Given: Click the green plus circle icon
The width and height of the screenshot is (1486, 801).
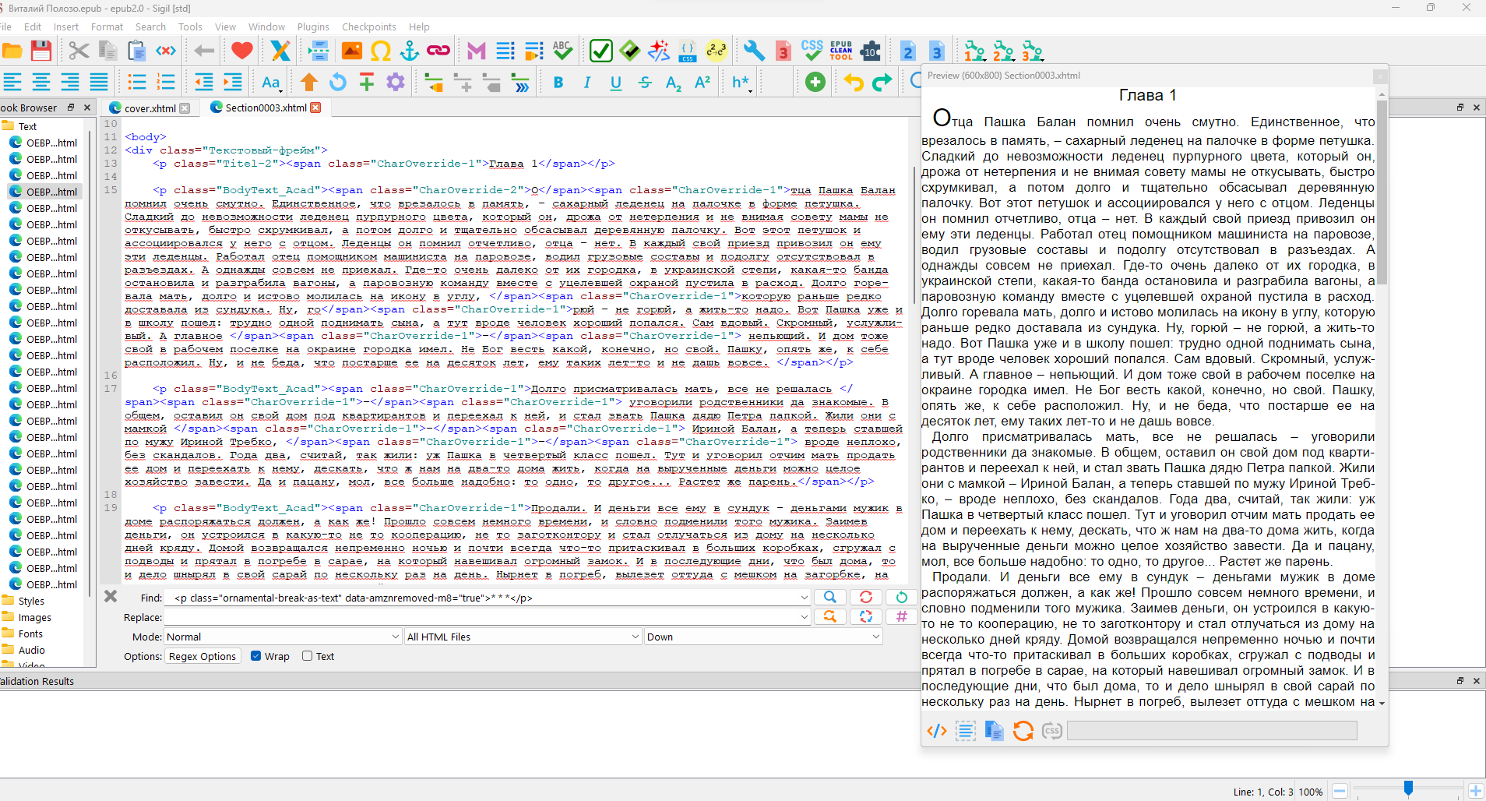Looking at the screenshot, I should tap(815, 82).
